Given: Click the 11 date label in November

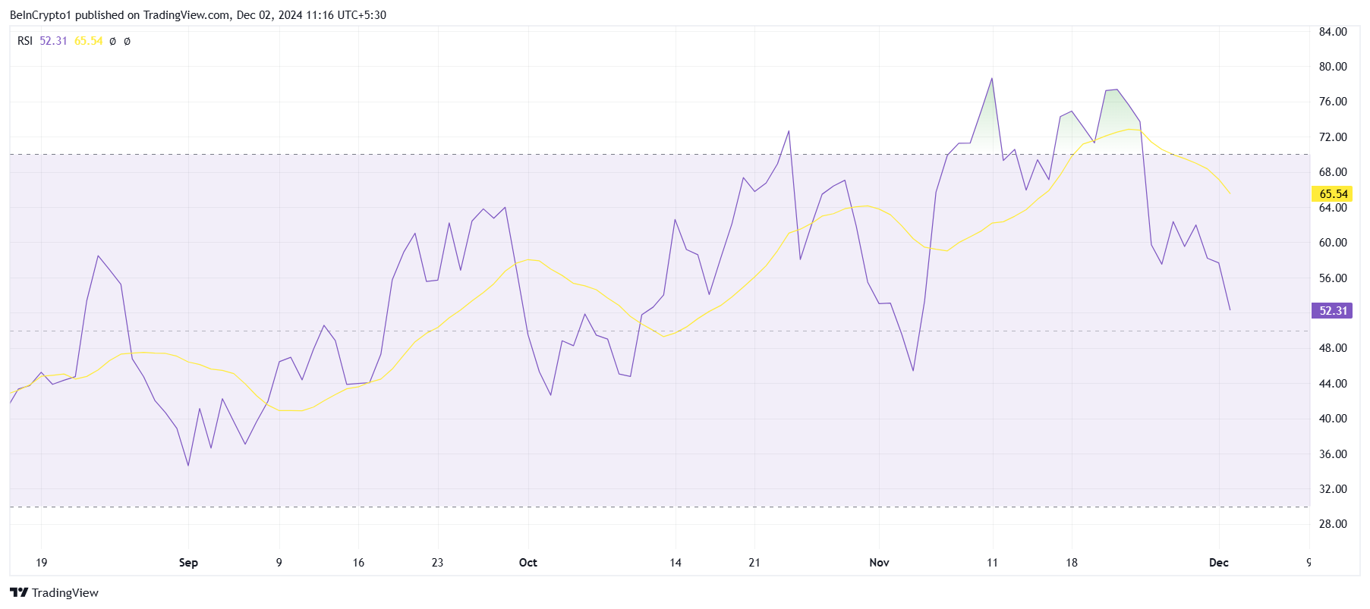Looking at the screenshot, I should [x=992, y=563].
